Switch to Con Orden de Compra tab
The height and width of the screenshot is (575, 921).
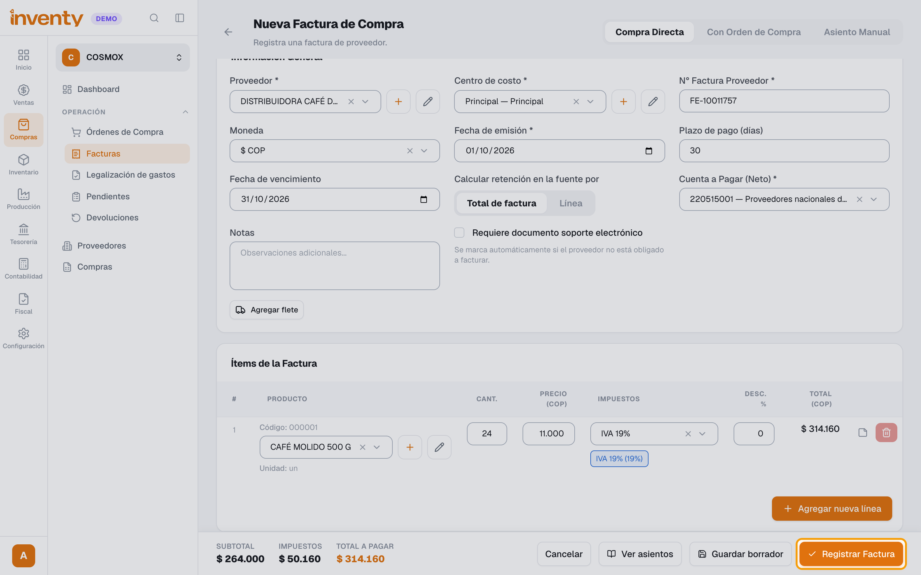(x=753, y=32)
